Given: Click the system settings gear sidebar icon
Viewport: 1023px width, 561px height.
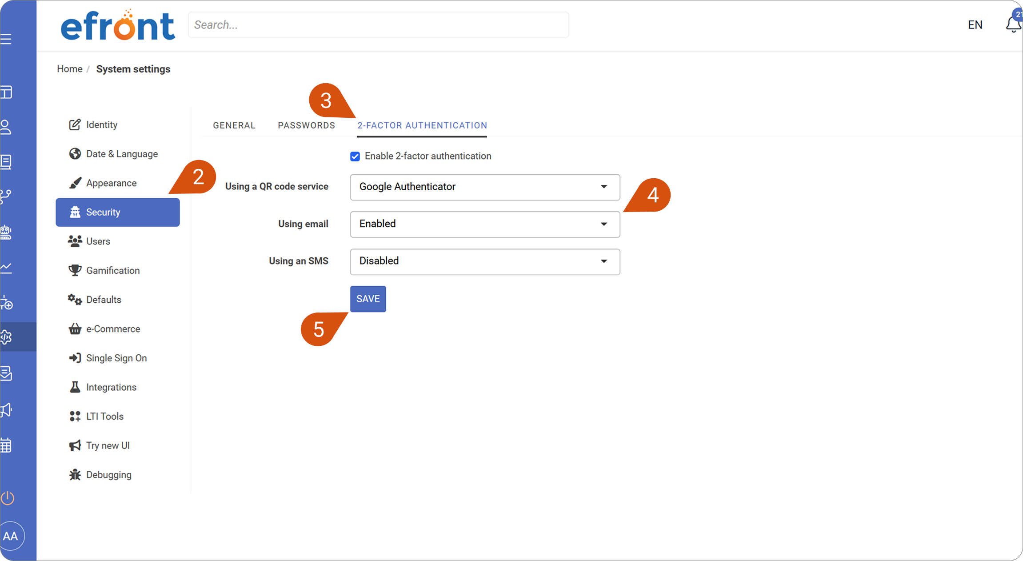Looking at the screenshot, I should coord(6,337).
